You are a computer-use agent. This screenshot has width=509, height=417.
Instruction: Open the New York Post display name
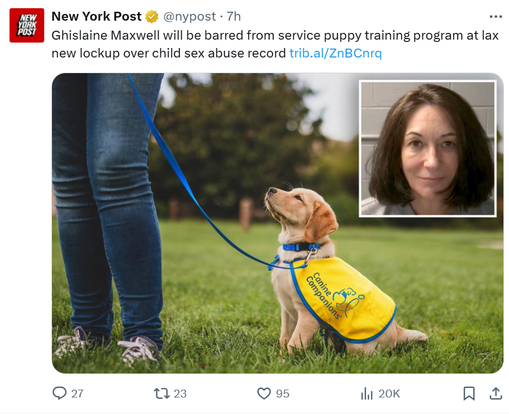[97, 16]
